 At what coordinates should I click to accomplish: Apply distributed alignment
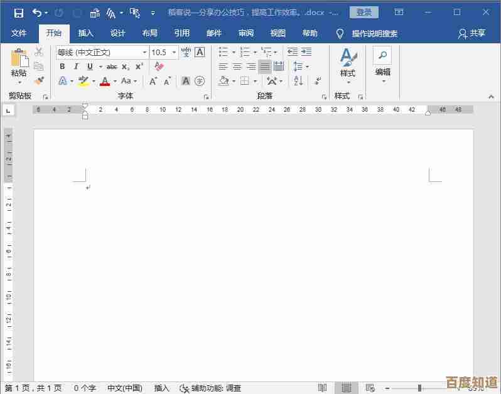click(x=279, y=66)
